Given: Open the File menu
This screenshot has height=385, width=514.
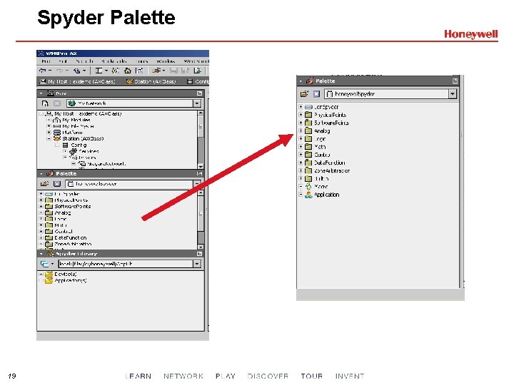Looking at the screenshot, I should pyautogui.click(x=46, y=61).
